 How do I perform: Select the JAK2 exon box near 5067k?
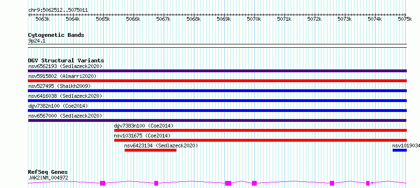(156, 183)
